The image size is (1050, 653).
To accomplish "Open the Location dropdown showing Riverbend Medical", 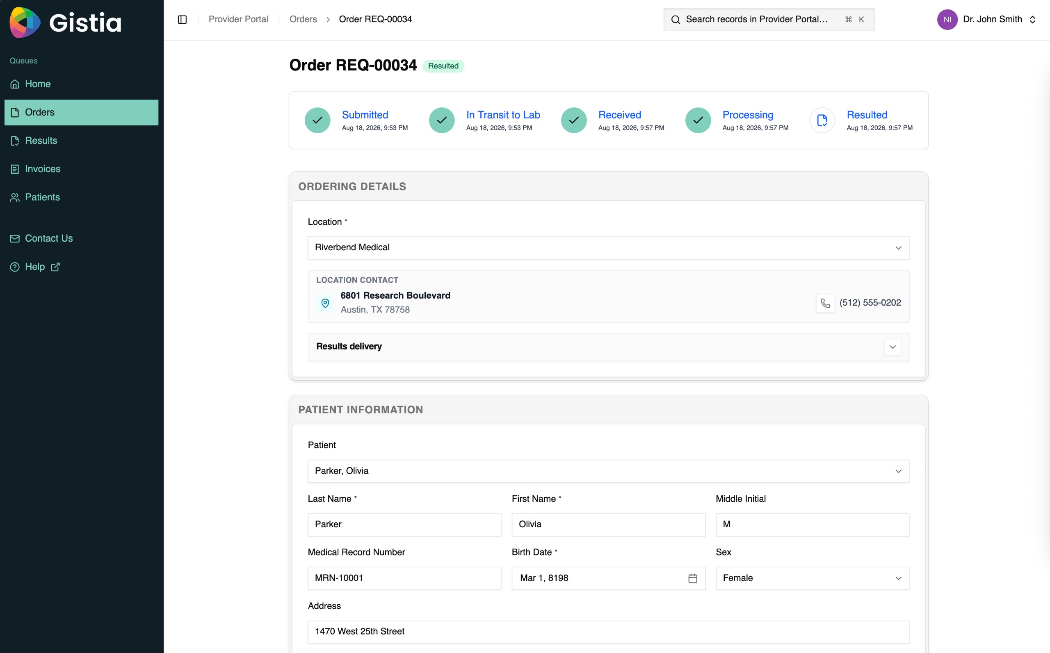I will coord(608,248).
